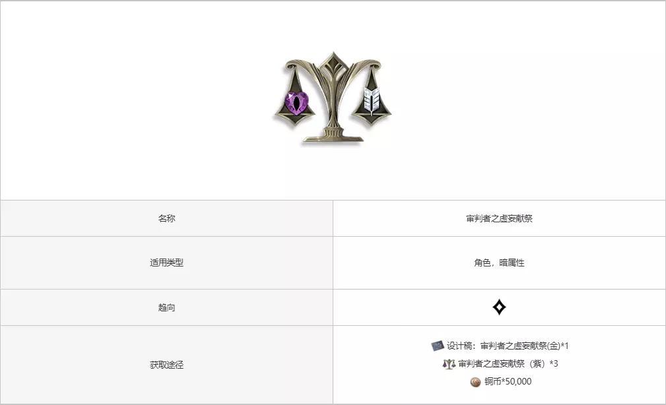
Task: Click the item name 审判者之虚妄献祭
Action: [499, 218]
